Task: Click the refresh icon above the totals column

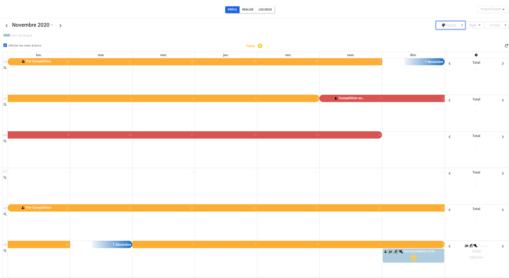Action: click(506, 46)
